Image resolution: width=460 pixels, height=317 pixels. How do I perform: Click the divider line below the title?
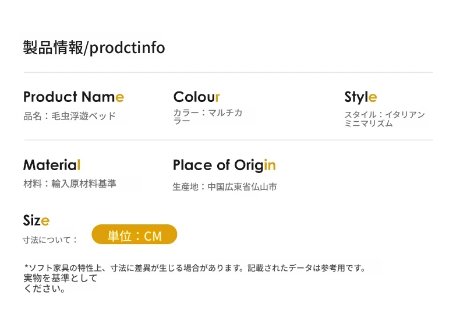[228, 72]
